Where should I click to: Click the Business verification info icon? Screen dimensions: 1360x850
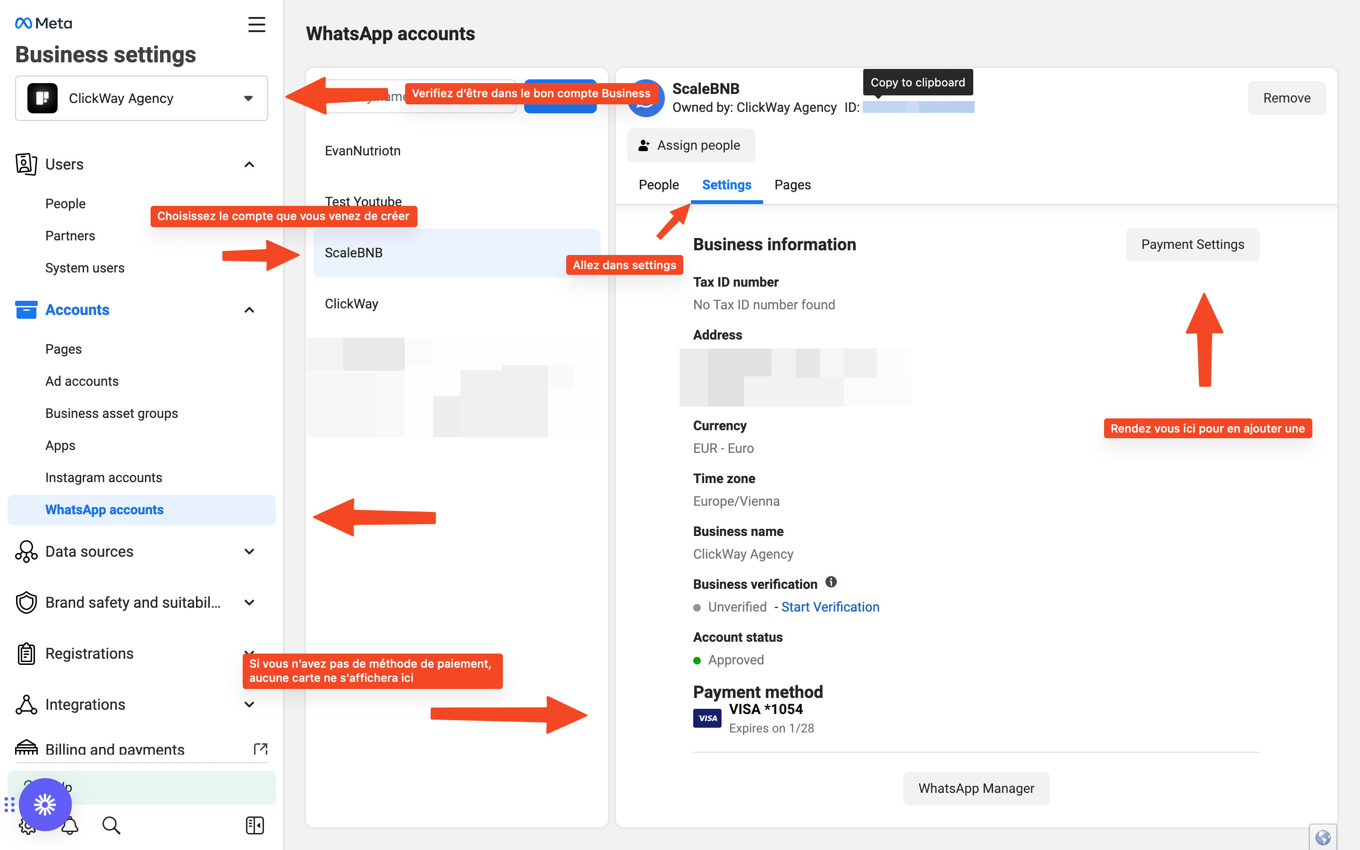pos(831,582)
